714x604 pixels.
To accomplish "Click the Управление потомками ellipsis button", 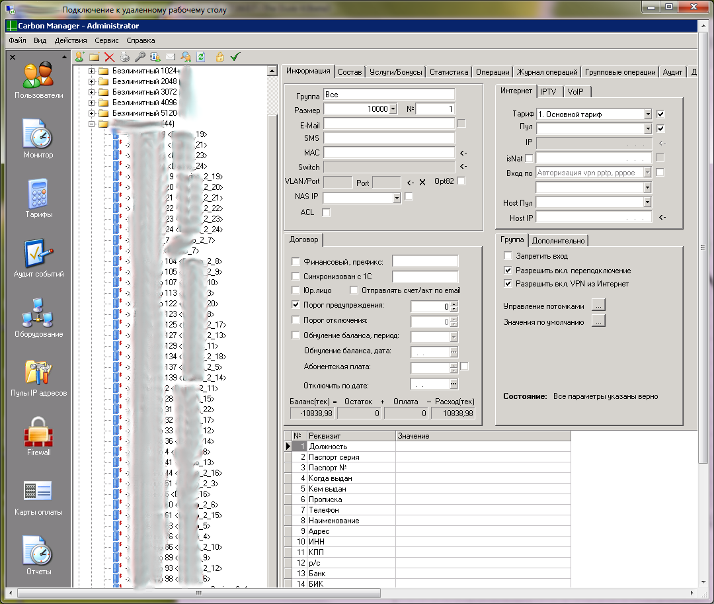I will [x=598, y=306].
